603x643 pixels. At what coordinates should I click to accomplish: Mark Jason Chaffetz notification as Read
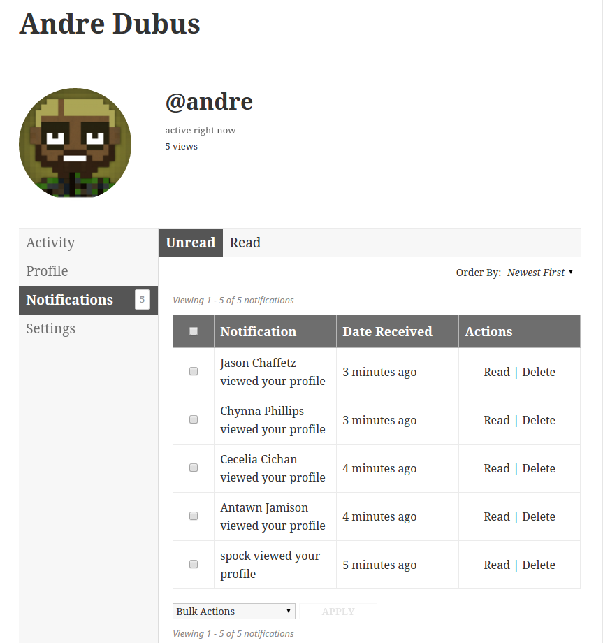coord(497,372)
